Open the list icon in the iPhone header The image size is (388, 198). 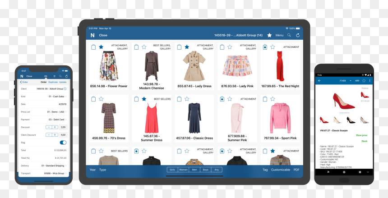55,76
